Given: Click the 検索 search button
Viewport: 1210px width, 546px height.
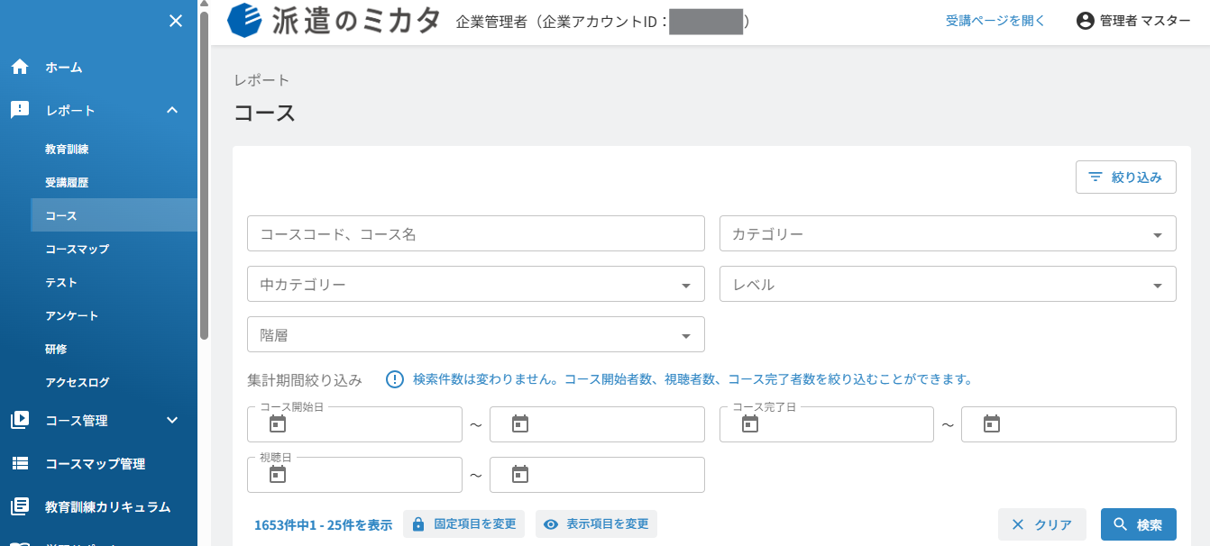Looking at the screenshot, I should tap(1139, 524).
